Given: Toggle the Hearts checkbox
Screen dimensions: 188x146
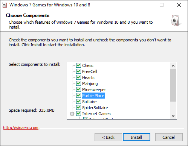Looking at the screenshot, I should pyautogui.click(x=78, y=78).
